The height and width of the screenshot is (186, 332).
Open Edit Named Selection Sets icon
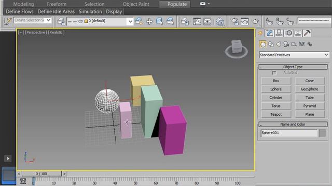(x=8, y=21)
